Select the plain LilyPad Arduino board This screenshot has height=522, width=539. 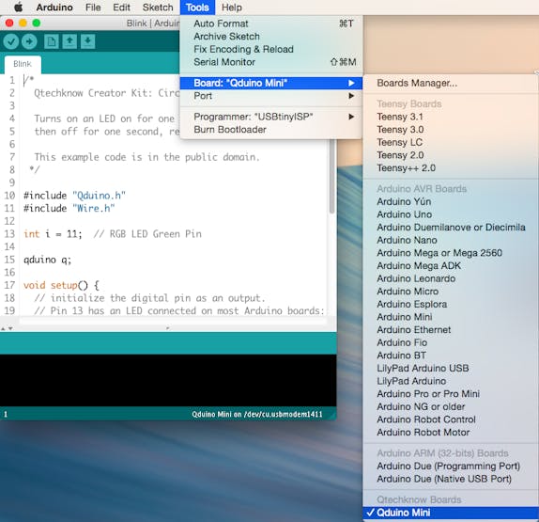(451, 381)
